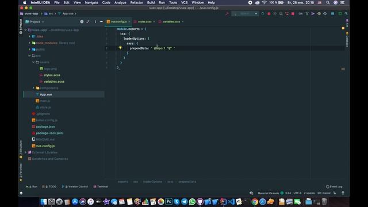Click the yellow intention lightbulb in editor
Image resolution: width=368 pixels, height=207 pixels.
pyautogui.click(x=120, y=48)
